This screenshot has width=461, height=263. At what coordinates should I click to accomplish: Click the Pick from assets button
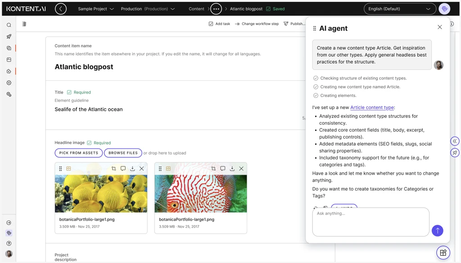(79, 153)
